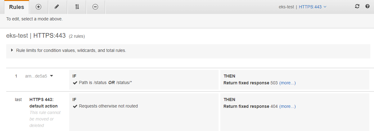Click the add rule plus icon
Viewport: 374px width, 131px height.
coord(38,7)
